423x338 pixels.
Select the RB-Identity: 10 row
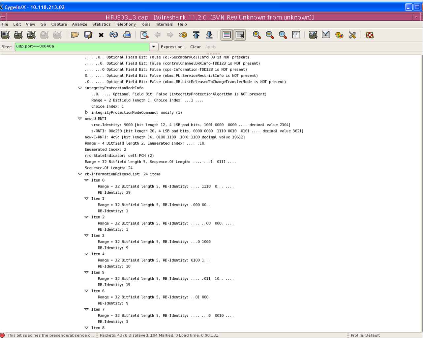(x=114, y=266)
